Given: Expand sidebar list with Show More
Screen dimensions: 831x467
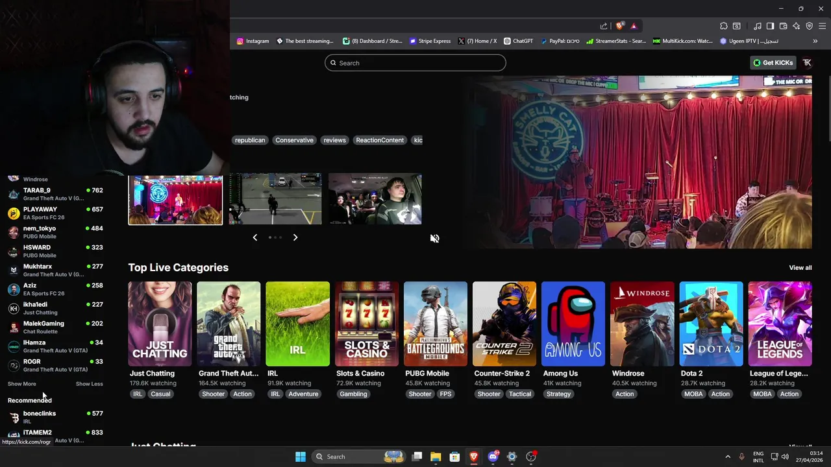Looking at the screenshot, I should point(22,384).
